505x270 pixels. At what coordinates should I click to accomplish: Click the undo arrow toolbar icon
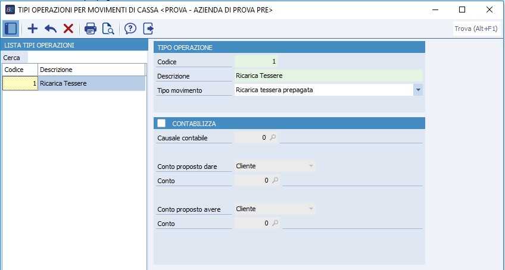pos(50,28)
